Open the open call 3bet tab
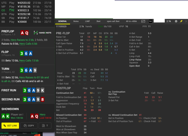Viewport: 188px width, 136px height. 113,21
